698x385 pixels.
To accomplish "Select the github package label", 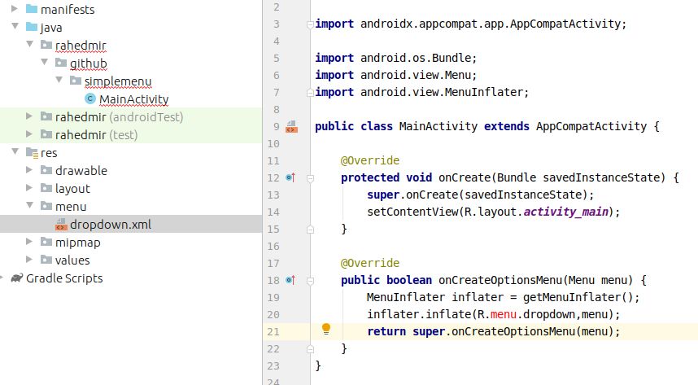I will 88,63.
